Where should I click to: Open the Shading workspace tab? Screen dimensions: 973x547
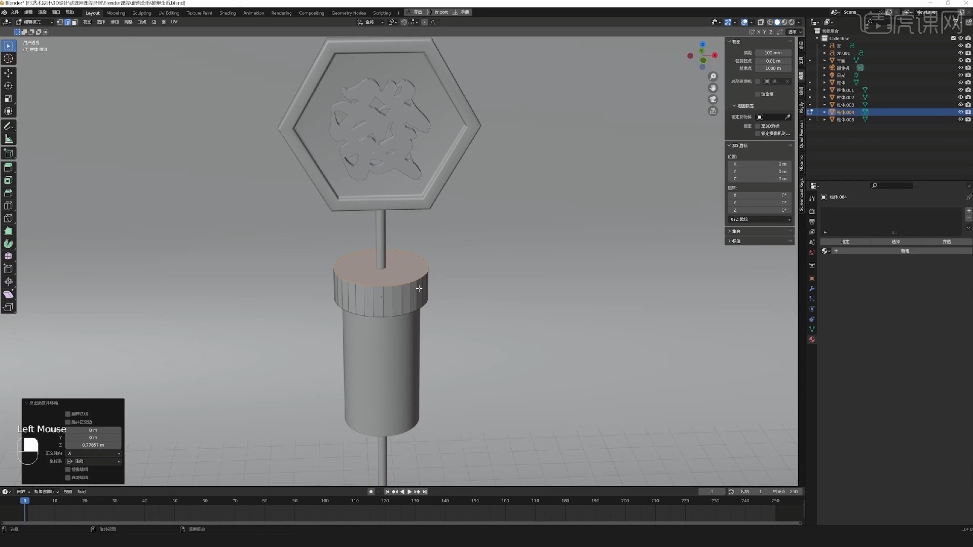(228, 13)
